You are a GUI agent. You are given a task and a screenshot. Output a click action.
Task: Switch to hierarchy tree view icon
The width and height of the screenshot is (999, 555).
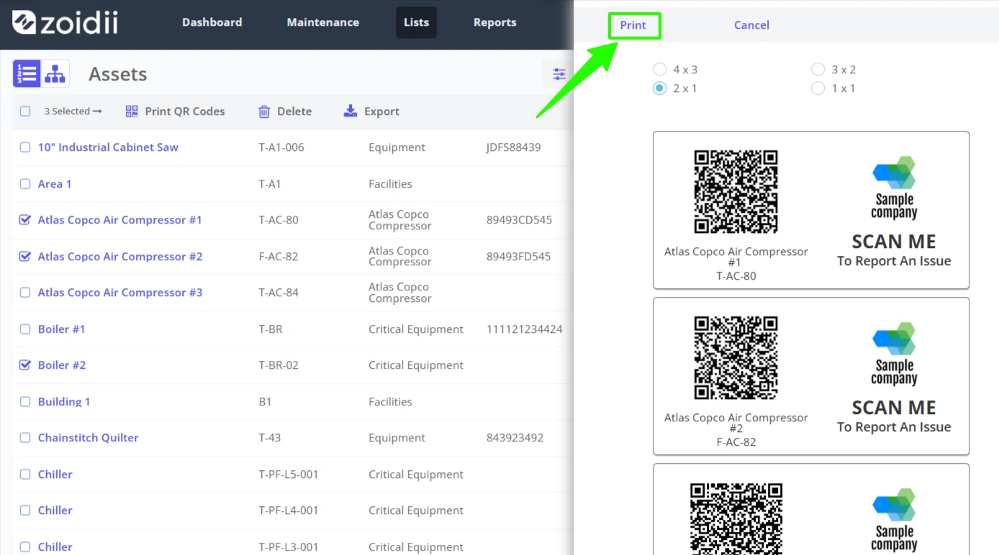pos(55,74)
